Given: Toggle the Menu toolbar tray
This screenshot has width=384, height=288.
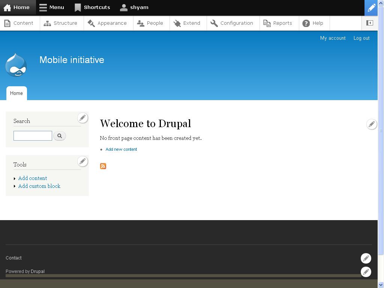Looking at the screenshot, I should [x=52, y=7].
